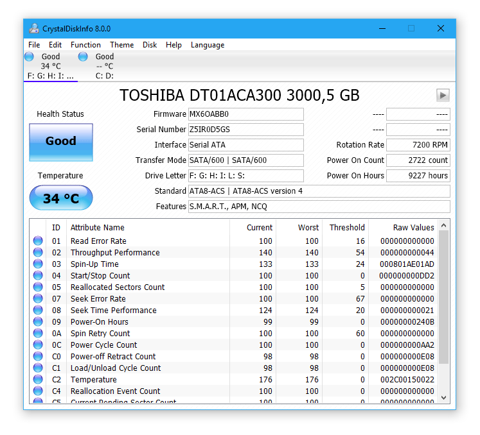Open the Function menu

point(85,45)
